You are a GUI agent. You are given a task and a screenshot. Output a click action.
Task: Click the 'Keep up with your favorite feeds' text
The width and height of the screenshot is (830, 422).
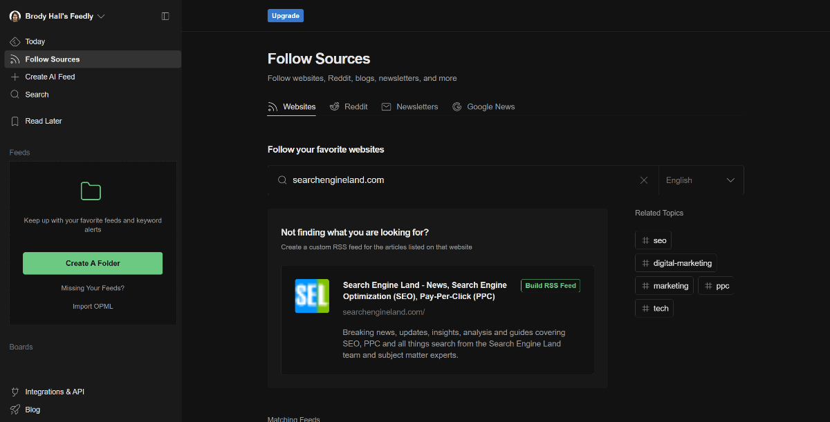[x=93, y=225]
